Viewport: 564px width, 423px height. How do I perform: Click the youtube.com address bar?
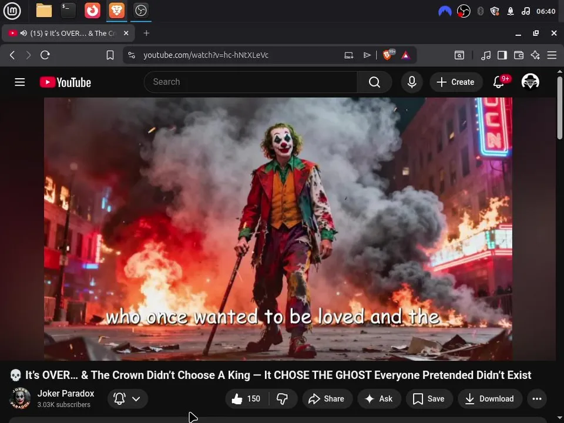click(x=206, y=55)
